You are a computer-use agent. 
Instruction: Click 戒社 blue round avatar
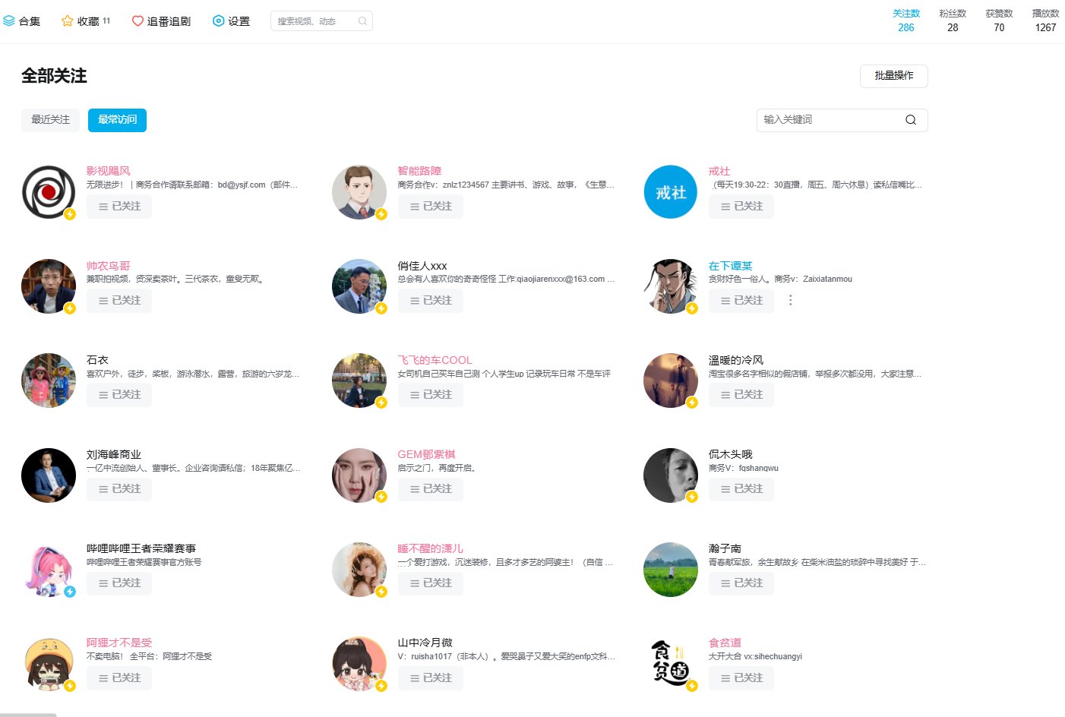tap(670, 192)
